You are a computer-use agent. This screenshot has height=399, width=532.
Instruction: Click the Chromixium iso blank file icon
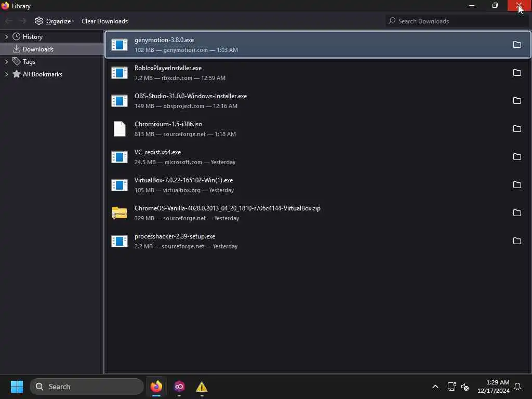(x=119, y=129)
